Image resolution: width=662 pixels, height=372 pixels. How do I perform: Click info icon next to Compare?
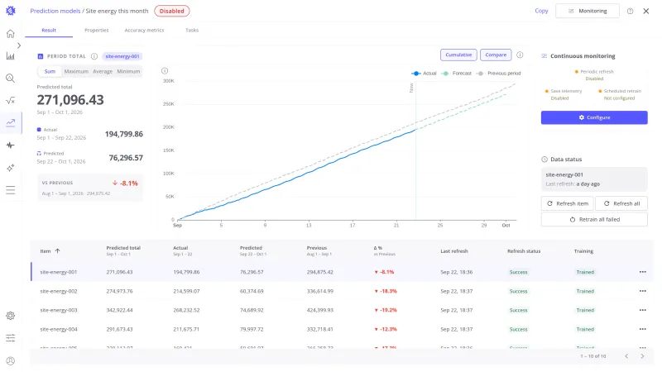point(520,55)
